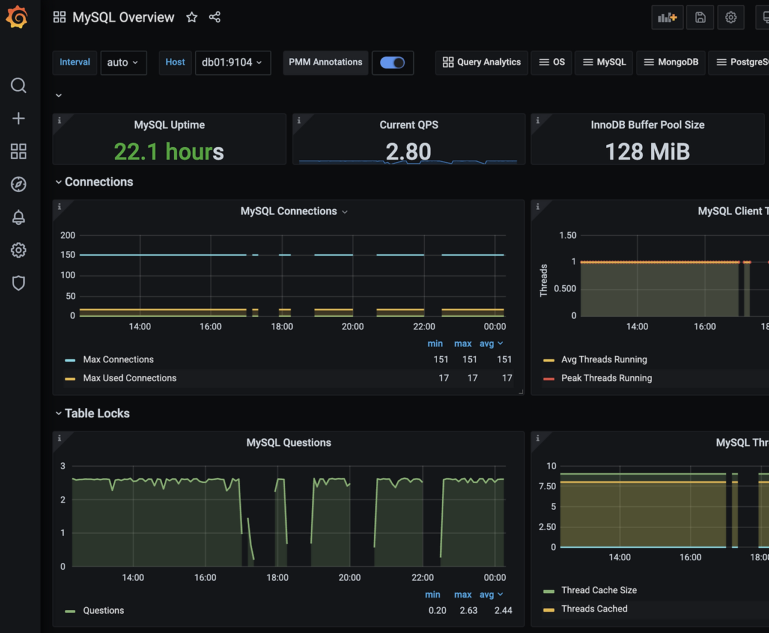Toggle the Questions legend series
The height and width of the screenshot is (633, 769).
pyautogui.click(x=103, y=610)
